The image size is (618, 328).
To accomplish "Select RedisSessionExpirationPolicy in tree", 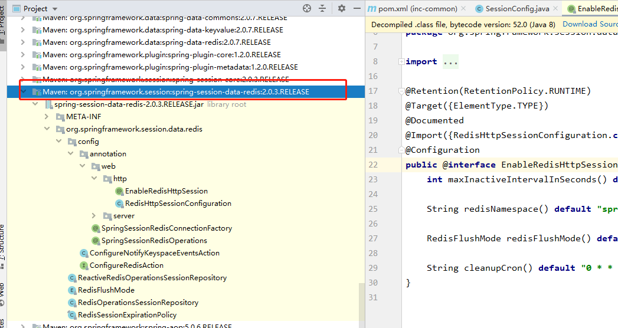I will (127, 315).
